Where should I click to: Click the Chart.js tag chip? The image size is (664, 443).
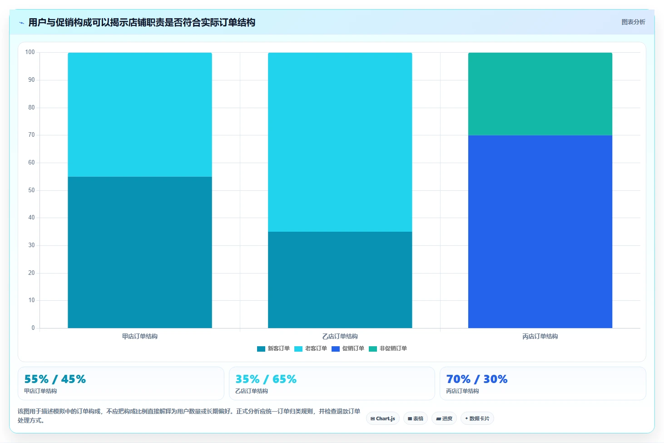point(383,418)
